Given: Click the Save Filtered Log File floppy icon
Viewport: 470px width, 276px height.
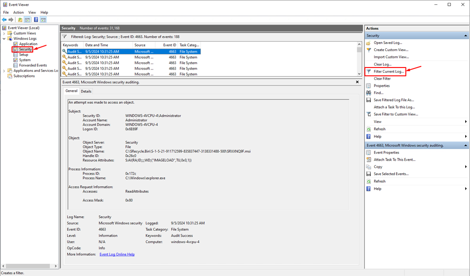Looking at the screenshot, I should (368, 100).
